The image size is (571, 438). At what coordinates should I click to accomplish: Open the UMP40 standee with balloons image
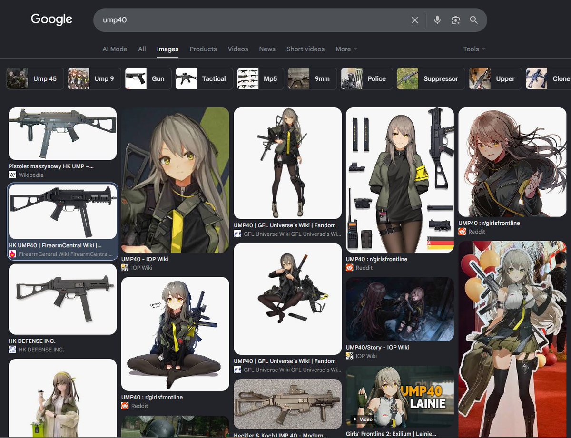pyautogui.click(x=512, y=340)
